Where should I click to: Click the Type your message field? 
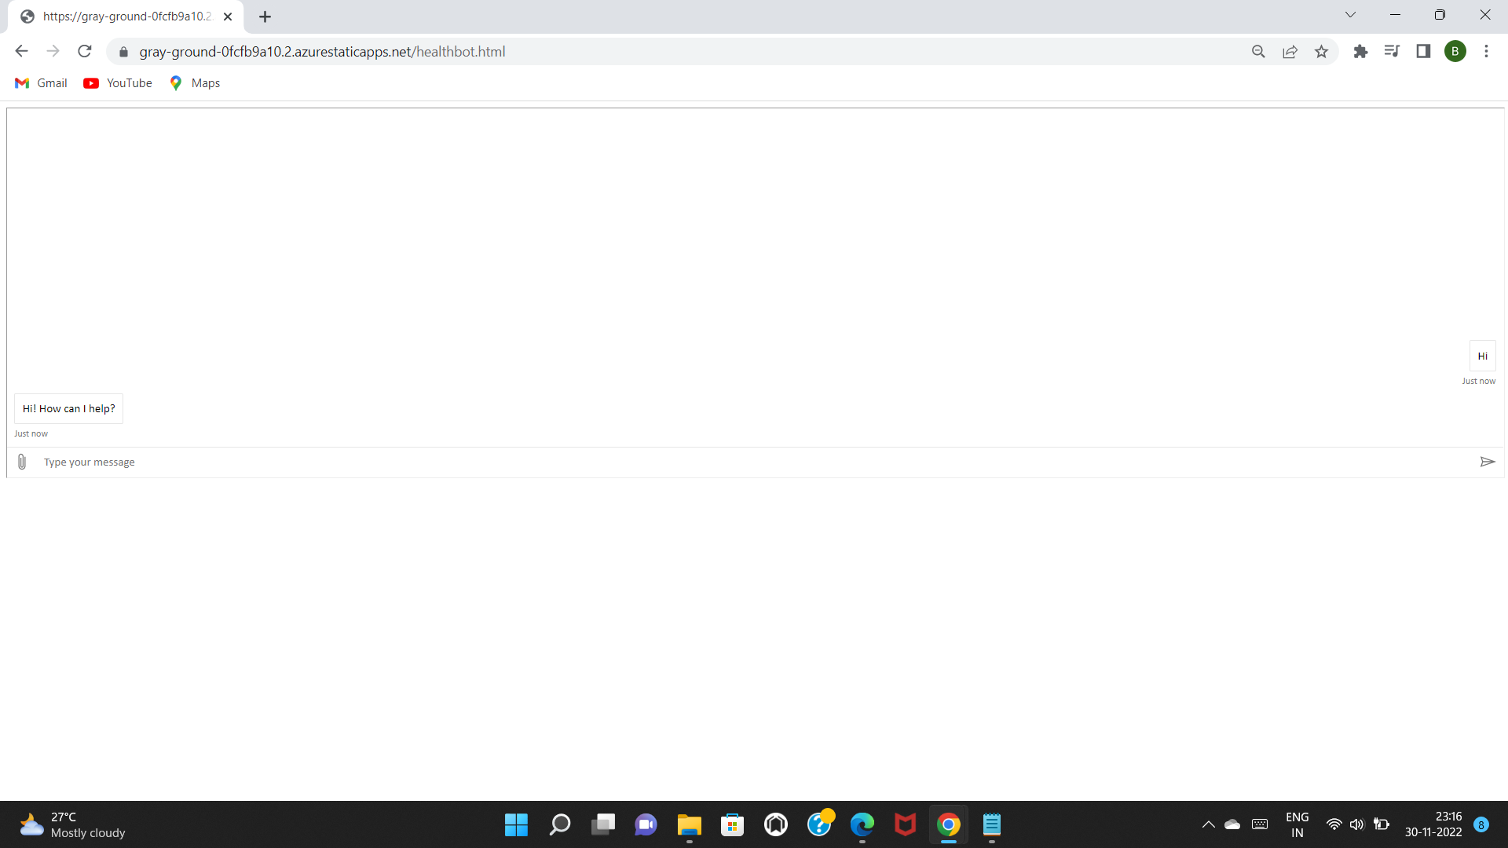point(754,462)
